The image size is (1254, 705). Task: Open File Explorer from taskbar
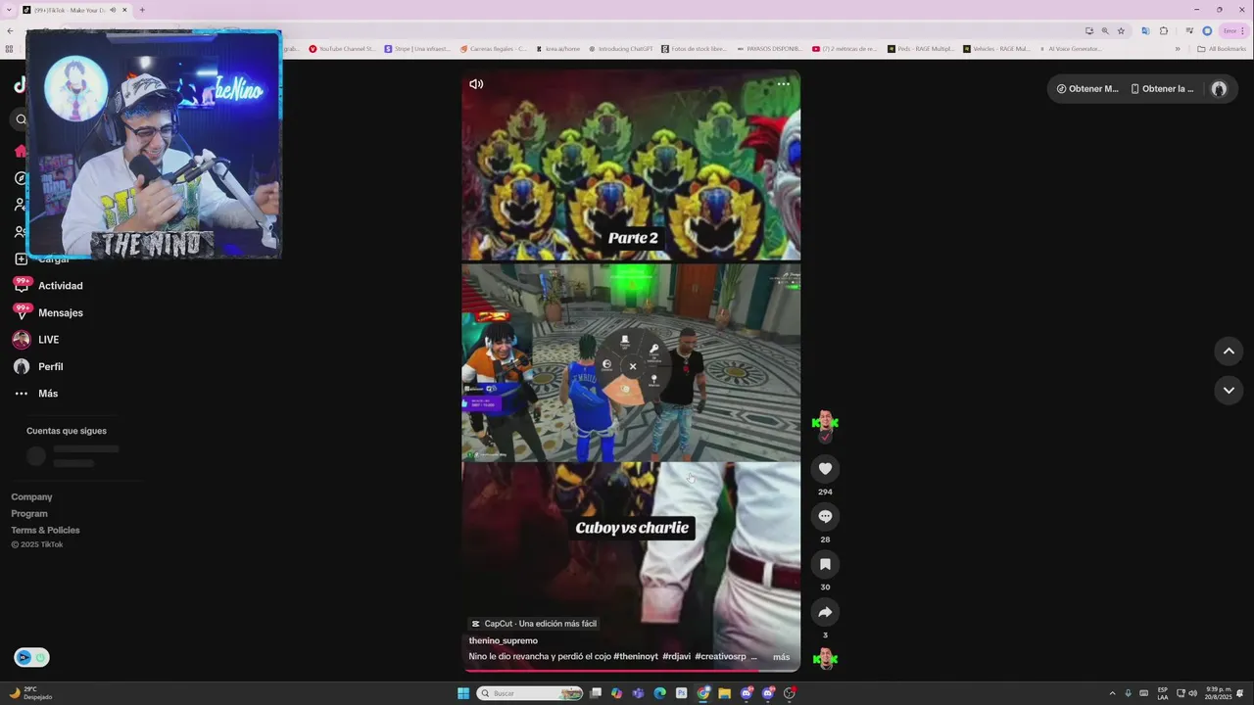(x=724, y=693)
